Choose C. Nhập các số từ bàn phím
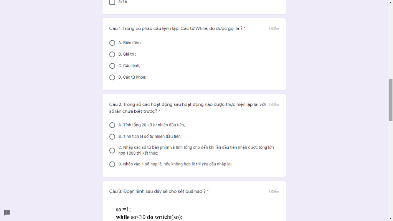The image size is (393, 221). point(112,150)
